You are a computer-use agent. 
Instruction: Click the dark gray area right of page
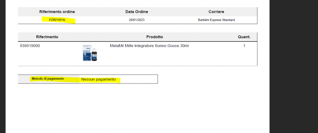pos(294,66)
